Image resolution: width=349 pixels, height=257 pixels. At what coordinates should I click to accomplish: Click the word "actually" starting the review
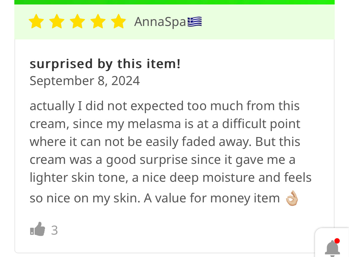(52, 106)
